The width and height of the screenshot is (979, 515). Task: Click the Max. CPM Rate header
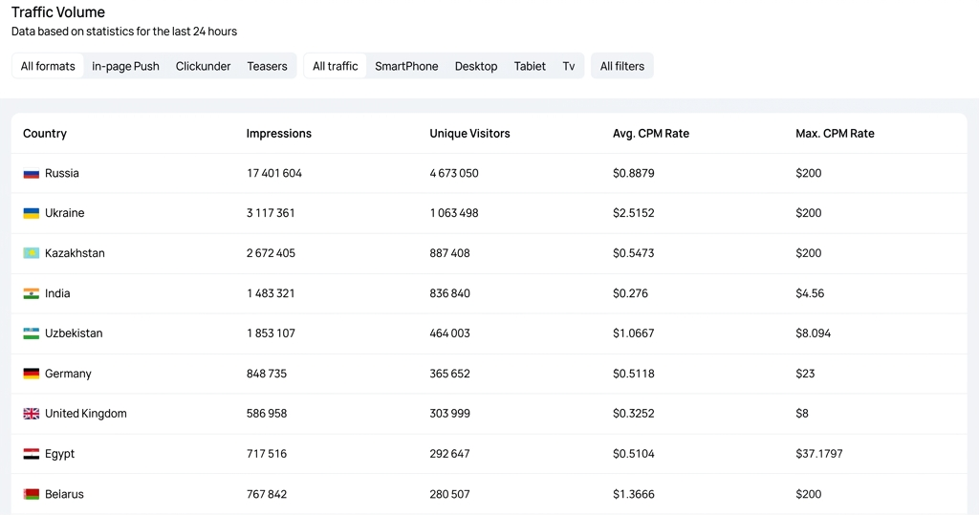click(x=835, y=134)
